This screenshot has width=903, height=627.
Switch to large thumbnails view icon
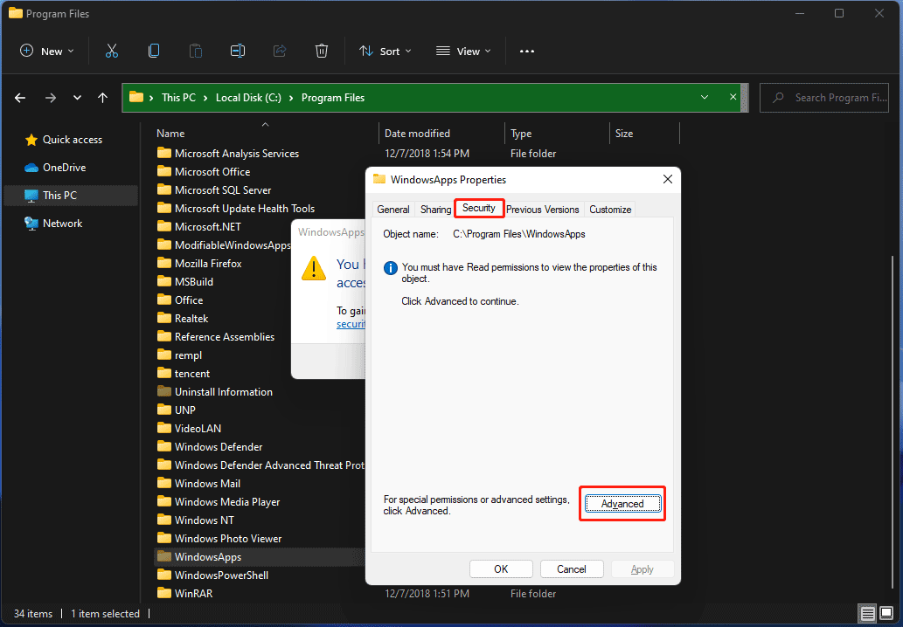(x=886, y=613)
